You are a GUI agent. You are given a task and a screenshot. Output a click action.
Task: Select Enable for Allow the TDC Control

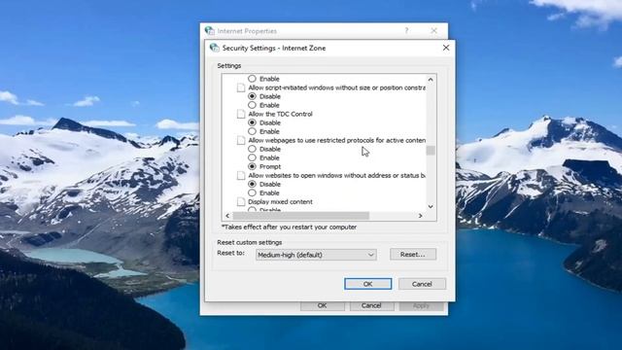(252, 131)
